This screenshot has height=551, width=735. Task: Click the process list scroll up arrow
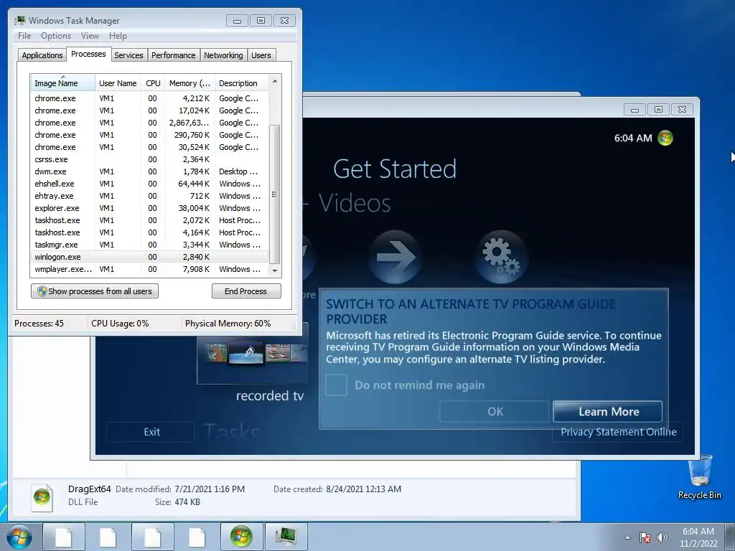[x=275, y=81]
